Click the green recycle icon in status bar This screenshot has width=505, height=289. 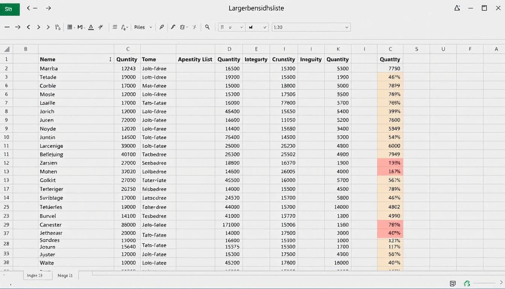point(467,283)
